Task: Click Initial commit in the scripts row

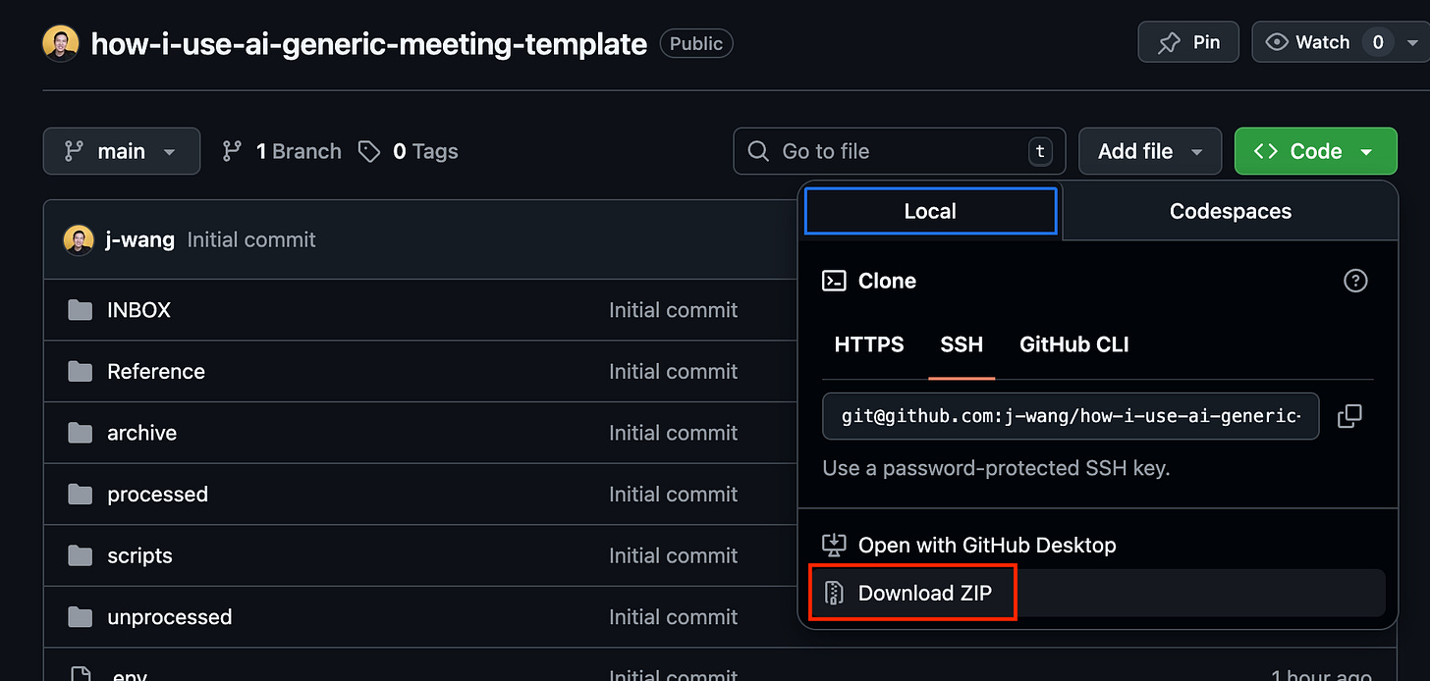Action: [x=673, y=555]
